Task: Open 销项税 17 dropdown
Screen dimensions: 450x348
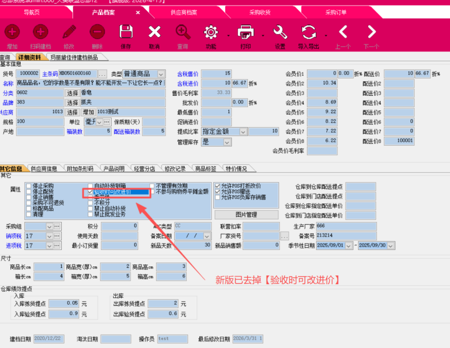Action: pos(49,236)
